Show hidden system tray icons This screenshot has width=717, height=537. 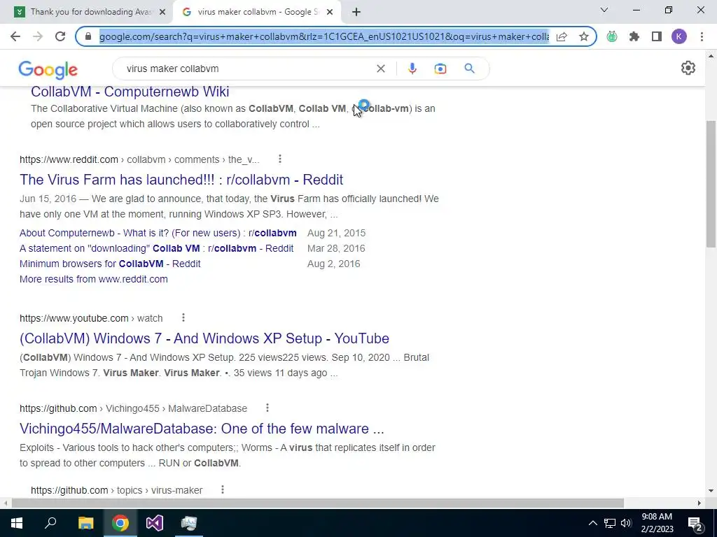pos(592,523)
